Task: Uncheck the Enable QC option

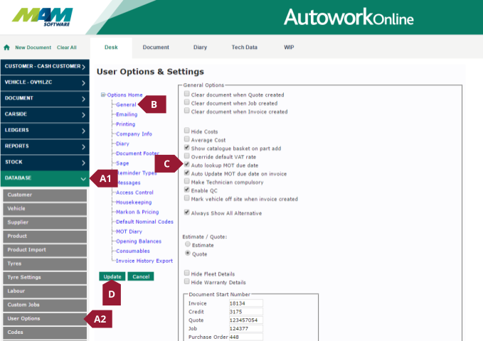Action: pyautogui.click(x=186, y=190)
